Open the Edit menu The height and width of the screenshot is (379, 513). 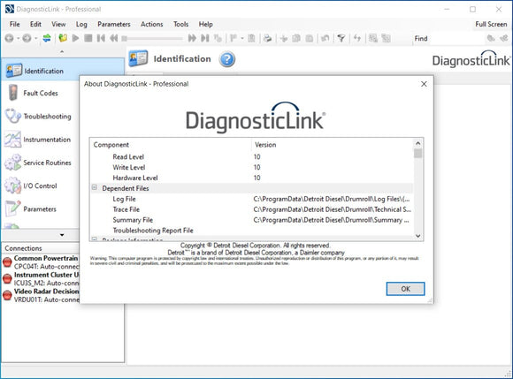click(35, 24)
